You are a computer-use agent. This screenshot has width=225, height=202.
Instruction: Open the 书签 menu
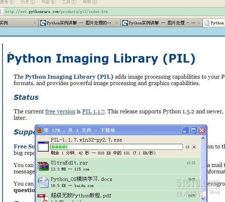(48, 2)
